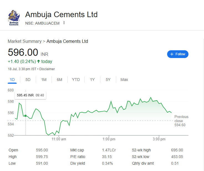
Task: Click the green data point on chart
Action: pyautogui.click(x=25, y=116)
